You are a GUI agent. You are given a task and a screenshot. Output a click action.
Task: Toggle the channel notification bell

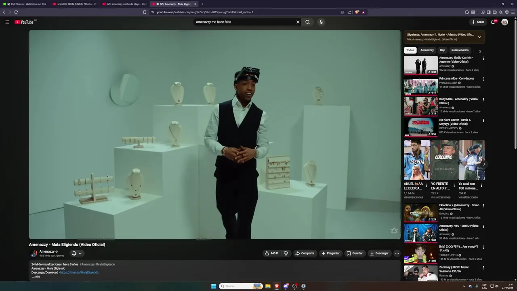pos(77,253)
